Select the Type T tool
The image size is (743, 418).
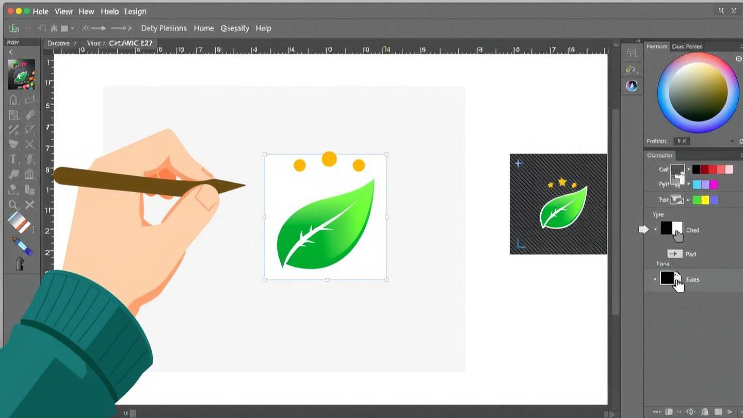[x=13, y=159]
